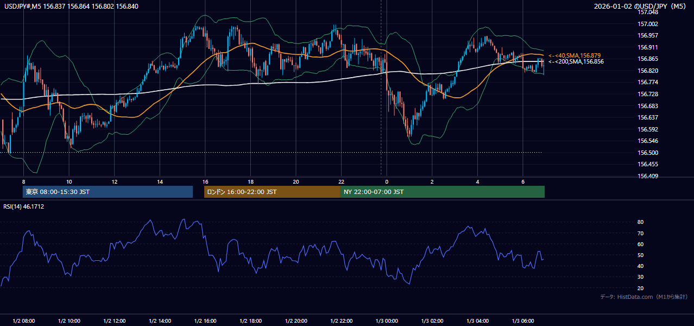Click the ロンドン 16:00-22:00 JST session bar
The width and height of the screenshot is (694, 326).
click(x=272, y=192)
